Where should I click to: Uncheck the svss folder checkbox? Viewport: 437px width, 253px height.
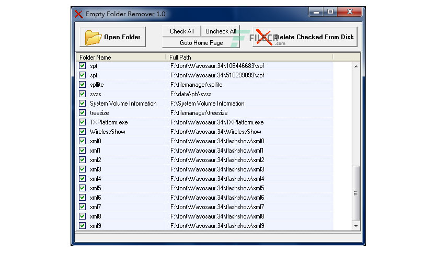[x=82, y=94]
